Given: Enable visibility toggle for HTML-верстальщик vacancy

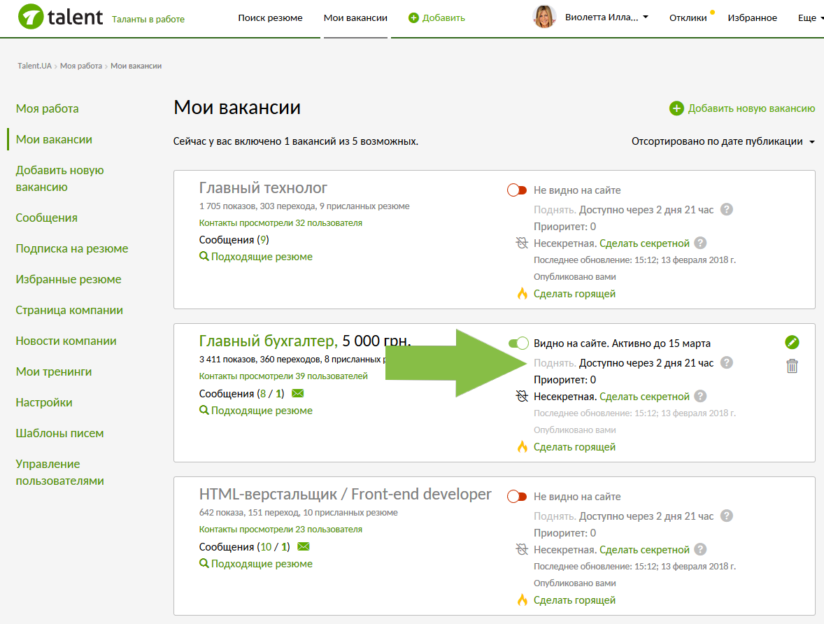Looking at the screenshot, I should [x=517, y=496].
